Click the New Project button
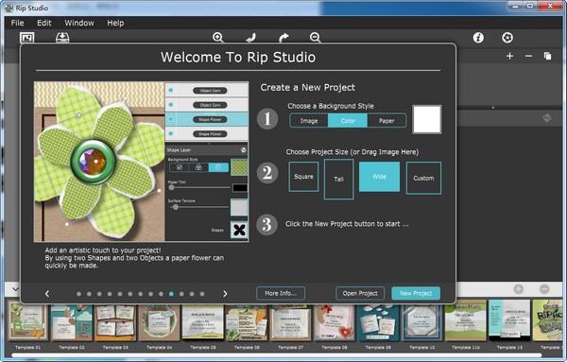 pos(416,293)
